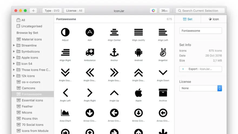Click the 2,1 MB size value

pyautogui.click(x=217, y=61)
